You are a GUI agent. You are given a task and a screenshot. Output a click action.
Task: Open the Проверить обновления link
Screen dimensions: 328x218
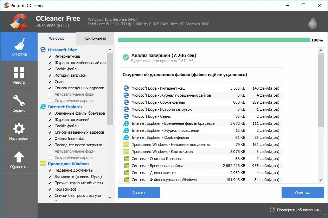pos(298,210)
